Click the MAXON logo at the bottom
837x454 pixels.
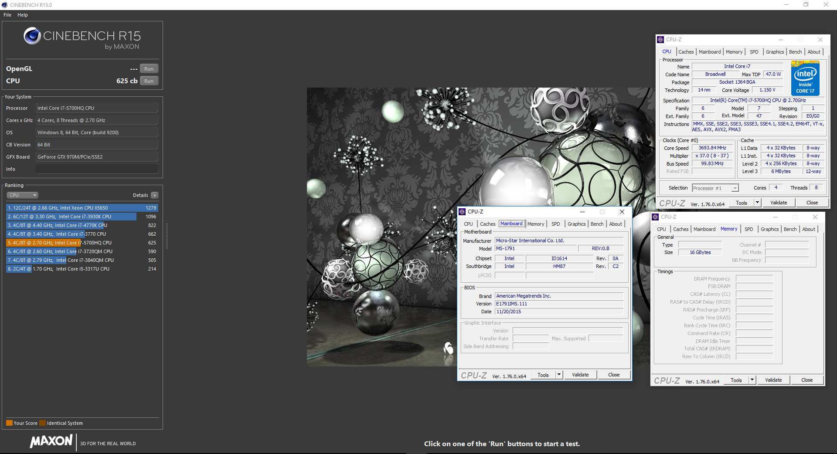click(x=51, y=441)
